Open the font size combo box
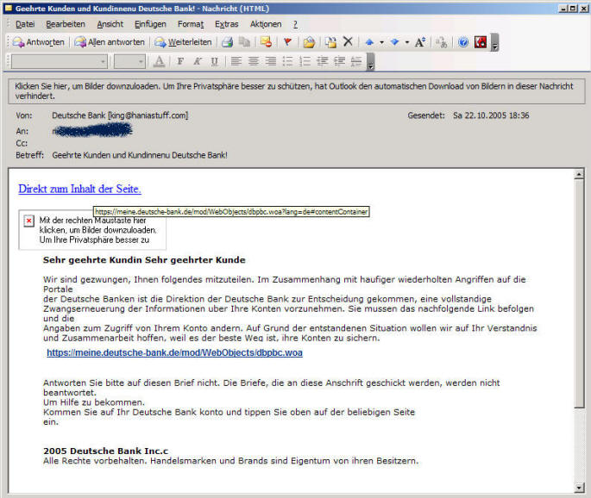This screenshot has width=591, height=498. click(129, 61)
